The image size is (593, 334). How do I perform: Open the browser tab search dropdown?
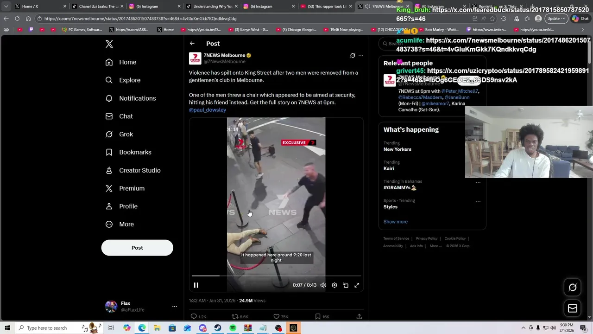(x=6, y=6)
